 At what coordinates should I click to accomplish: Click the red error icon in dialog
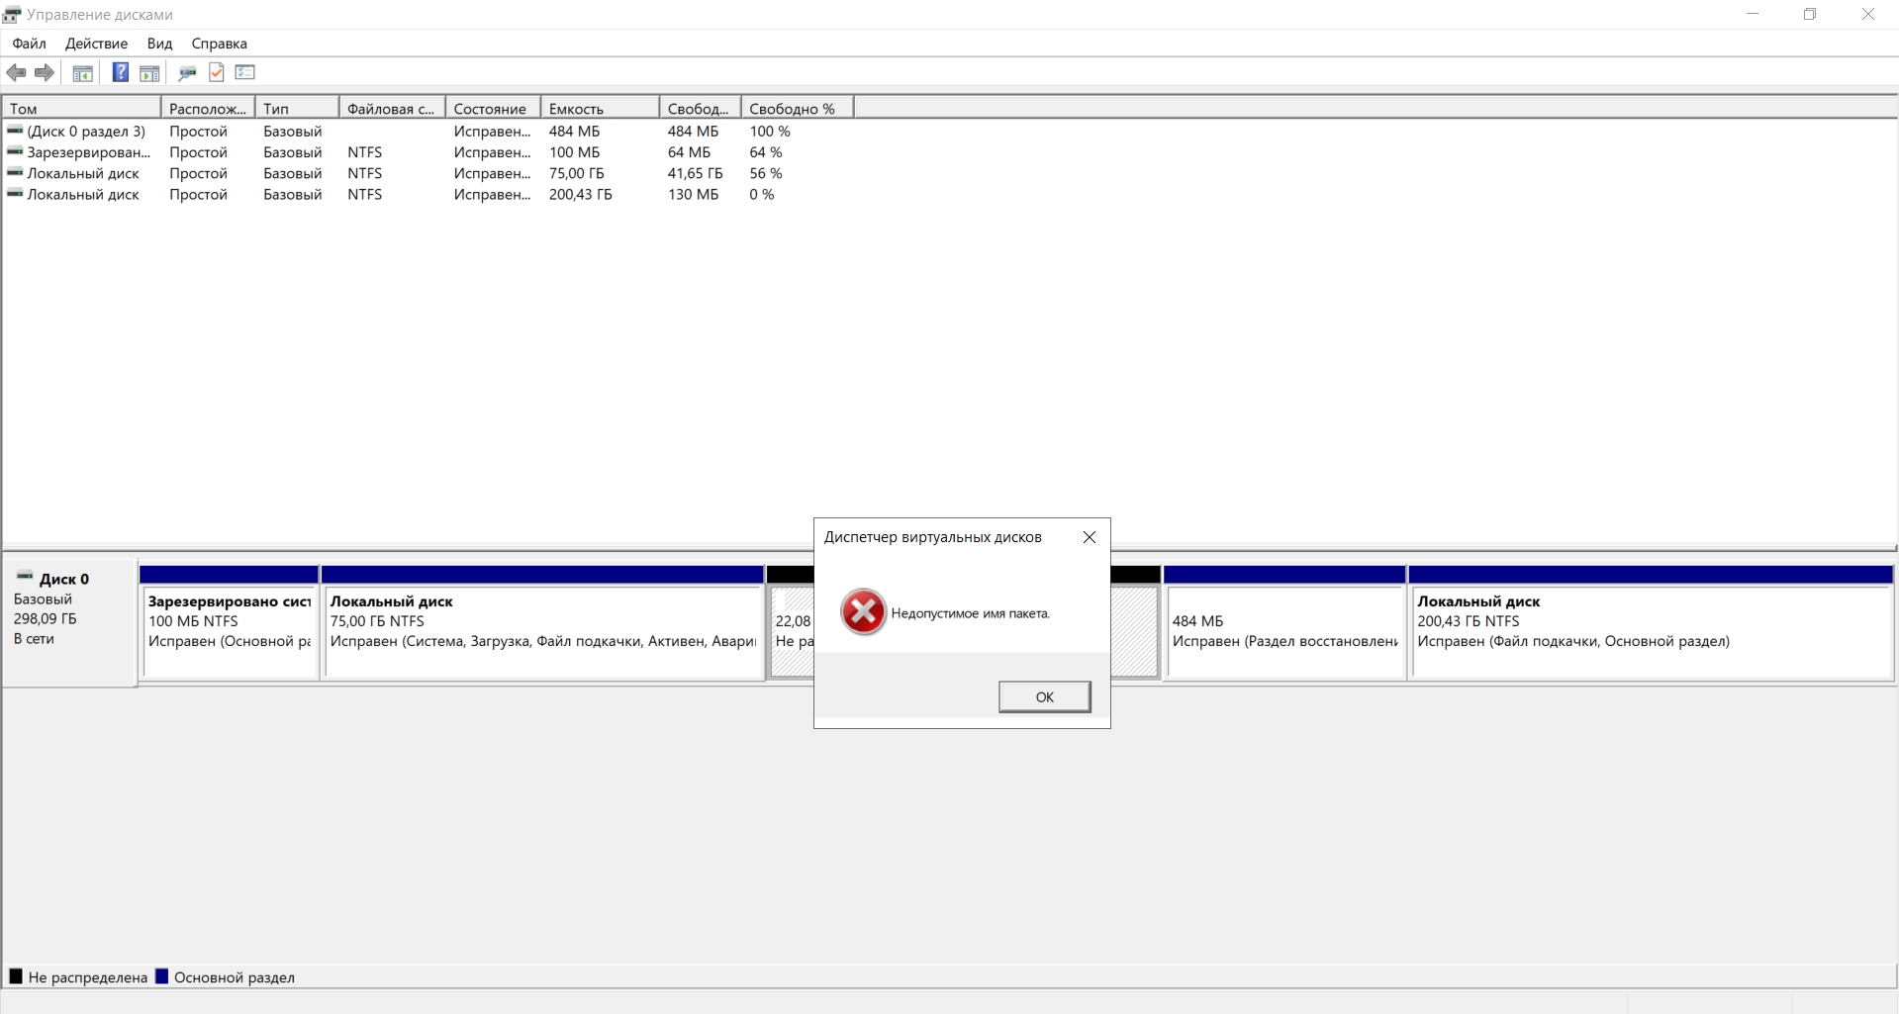point(863,611)
